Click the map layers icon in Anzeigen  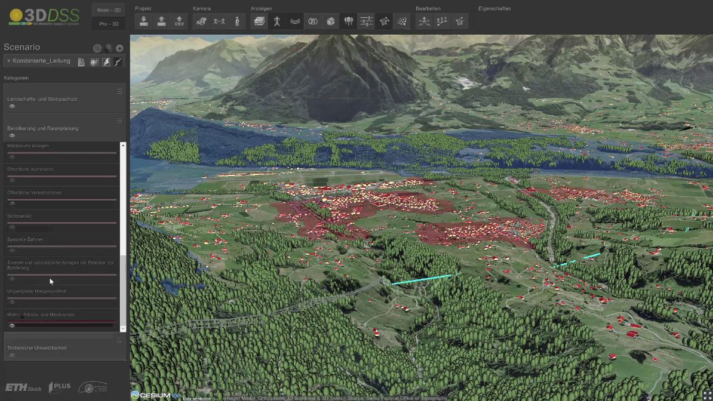pyautogui.click(x=259, y=21)
